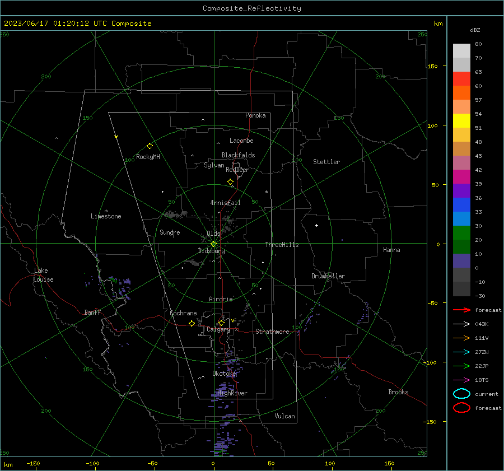Click the yellow diamond marker near RockyMH
Screen dimensions: 504x471
click(150, 146)
